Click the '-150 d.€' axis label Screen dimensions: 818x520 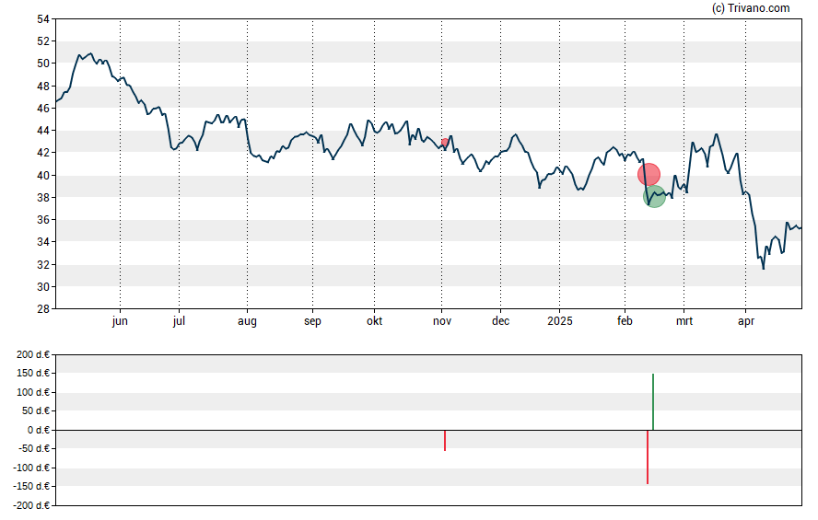point(31,487)
